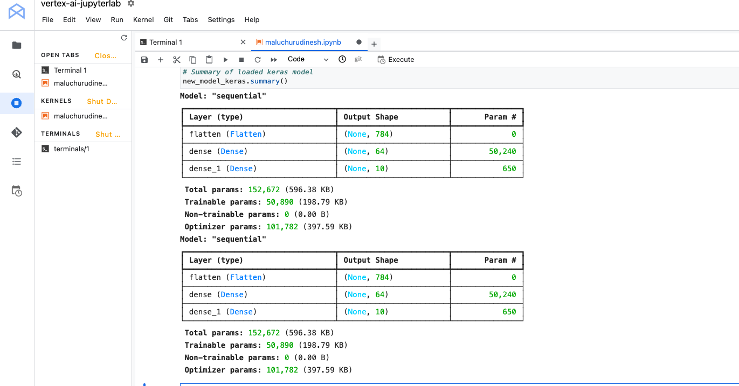739x386 pixels.
Task: Open the cell type Code dropdown
Action: tap(308, 59)
